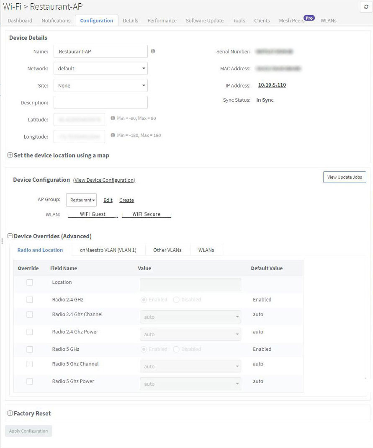Image resolution: width=373 pixels, height=448 pixels.
Task: Click the 'Override' column header
Action: [28, 268]
